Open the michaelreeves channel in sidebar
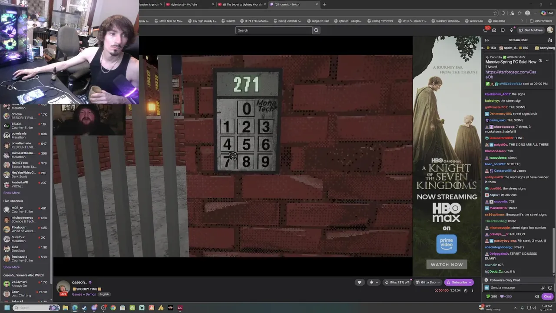Screen dimensions: 556x313 (x=26, y=219)
